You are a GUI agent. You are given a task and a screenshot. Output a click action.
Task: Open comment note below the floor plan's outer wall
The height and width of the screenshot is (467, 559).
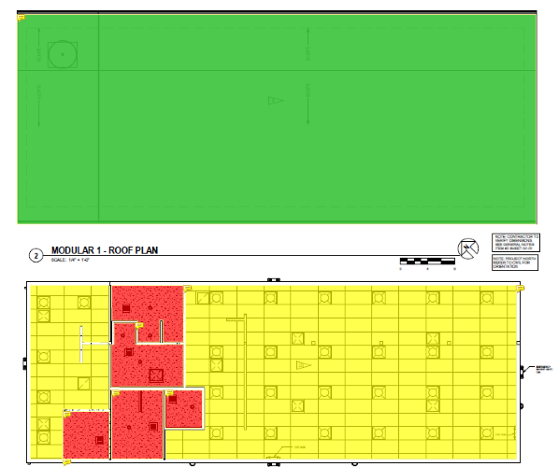click(x=66, y=462)
